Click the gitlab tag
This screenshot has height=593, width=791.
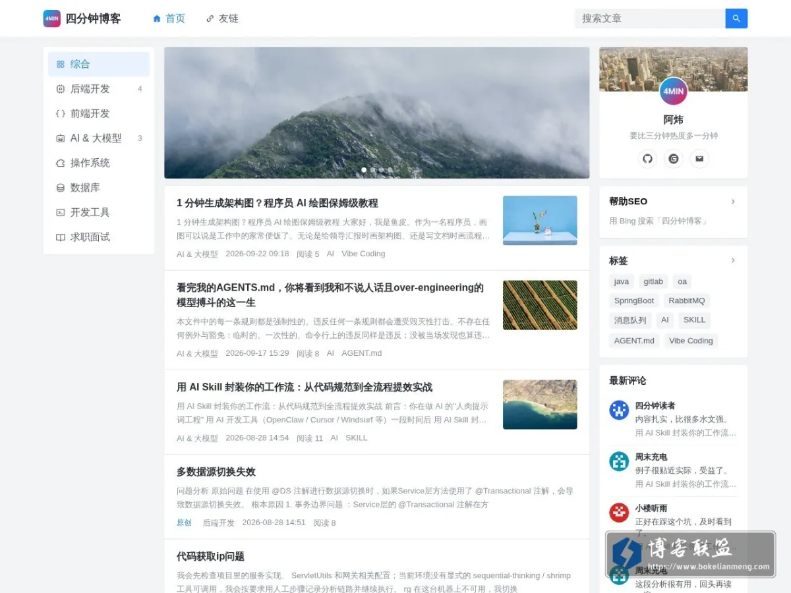pyautogui.click(x=653, y=281)
